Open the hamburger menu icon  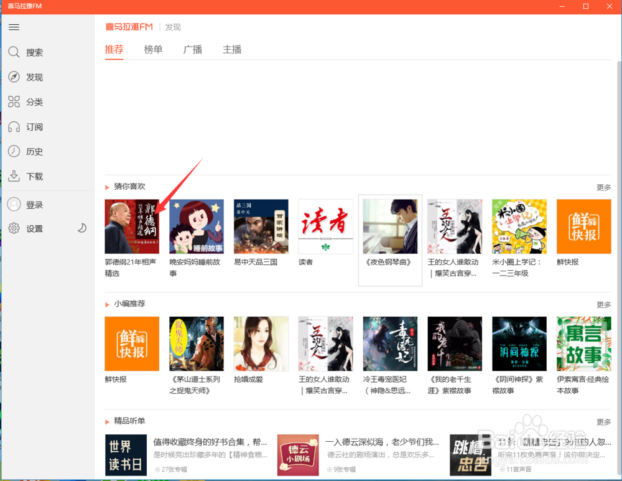(x=14, y=27)
